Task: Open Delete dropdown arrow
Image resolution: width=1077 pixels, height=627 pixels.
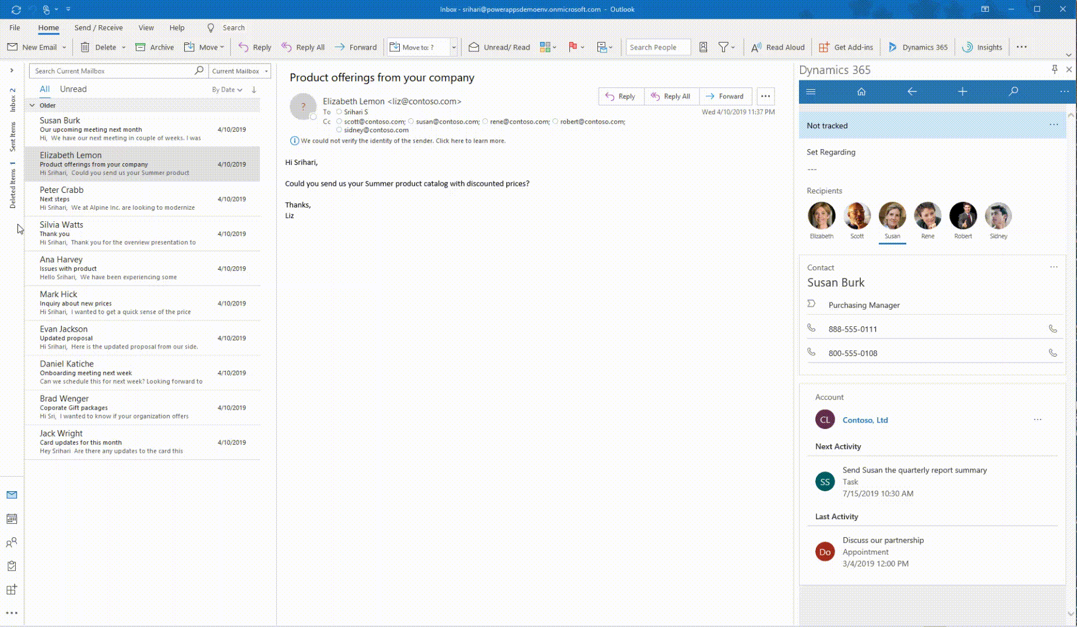Action: pos(124,47)
